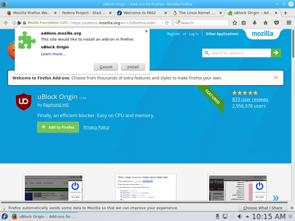Reload the current page
The height and width of the screenshot is (221, 295).
(x=167, y=23)
